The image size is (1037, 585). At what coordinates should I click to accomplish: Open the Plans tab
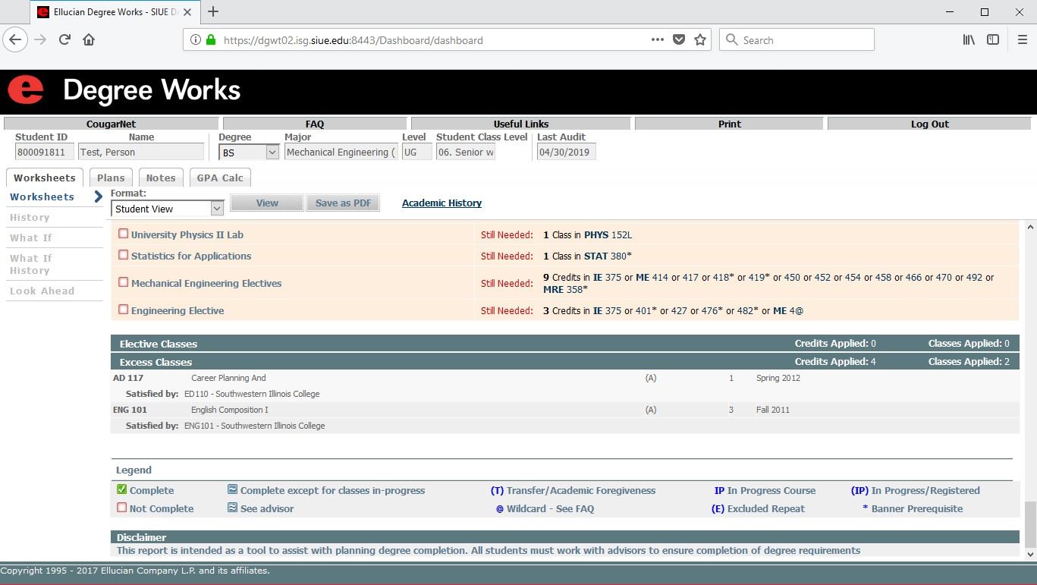tap(111, 178)
